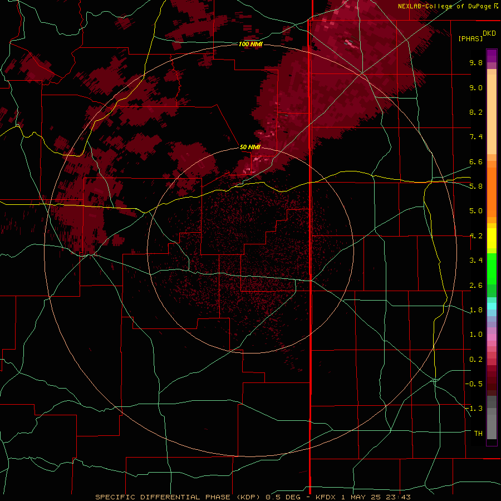Click the 1 MAY 25 23:43 timestamp
This screenshot has height=501, width=501.
pos(376,497)
